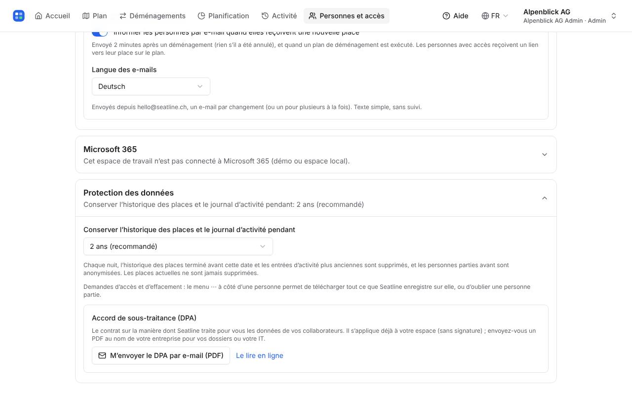This screenshot has width=632, height=395.
Task: Open the Personnes et accès tab
Action: (347, 16)
